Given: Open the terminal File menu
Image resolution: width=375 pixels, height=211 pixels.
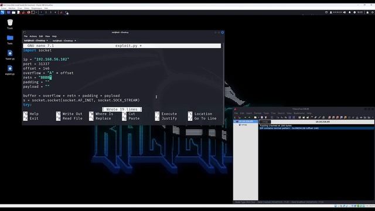Looking at the screenshot, I should point(26,36).
